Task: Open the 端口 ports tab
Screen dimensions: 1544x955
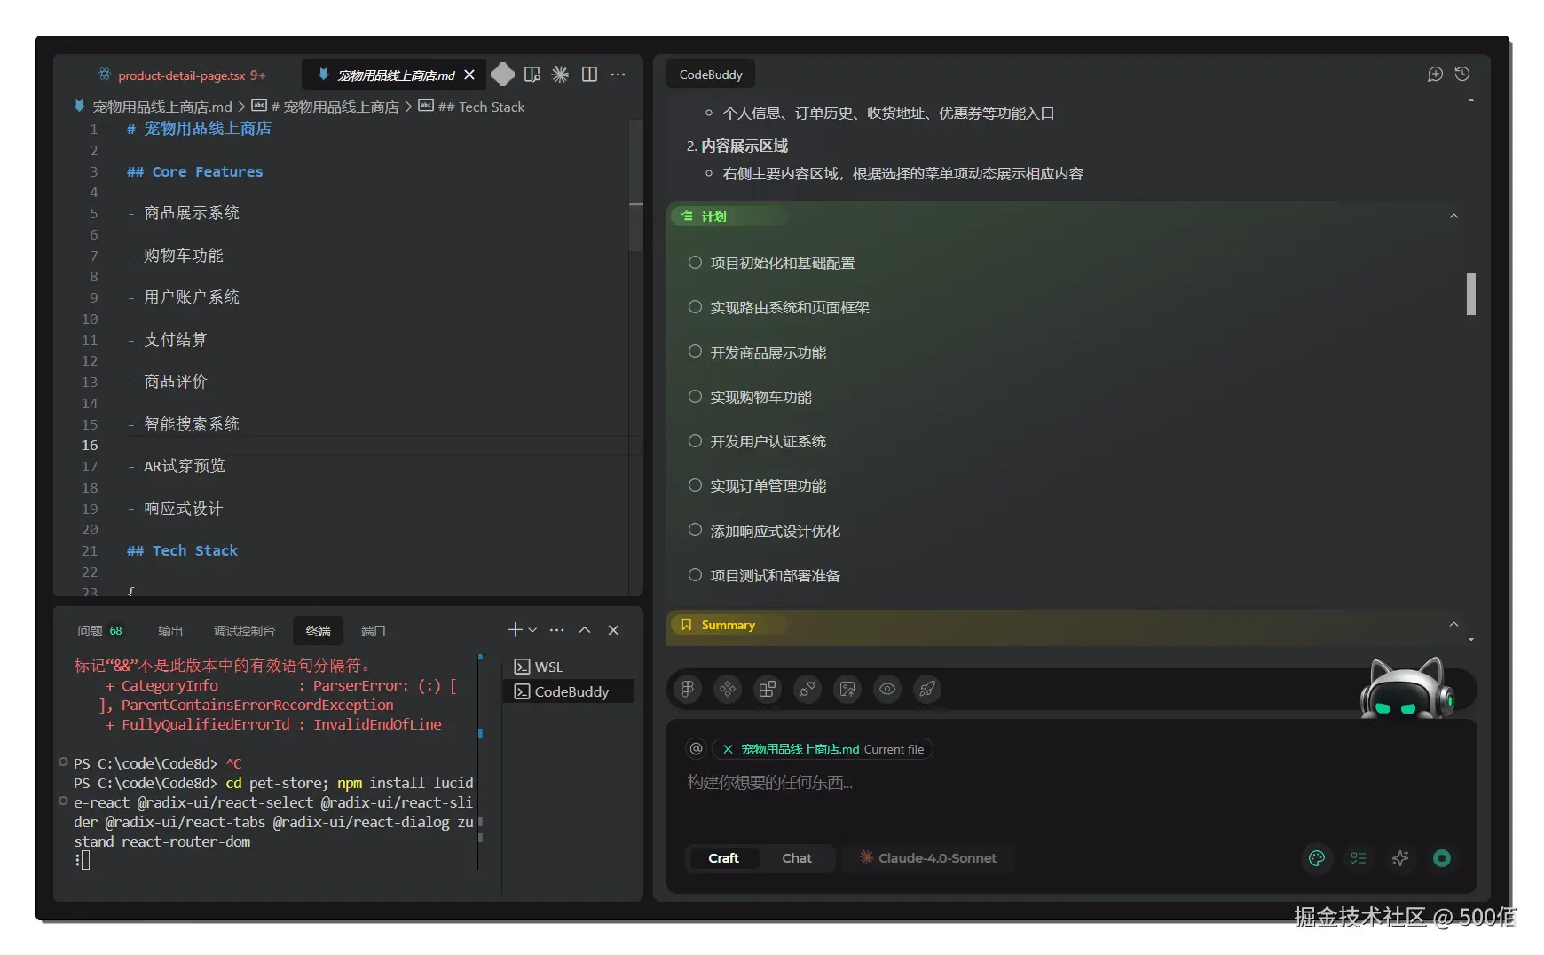Action: [x=374, y=631]
